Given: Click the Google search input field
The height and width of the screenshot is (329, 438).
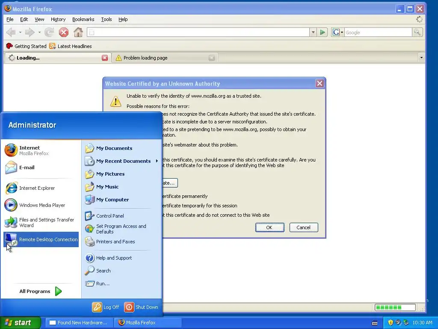Looking at the screenshot, I should 378,33.
